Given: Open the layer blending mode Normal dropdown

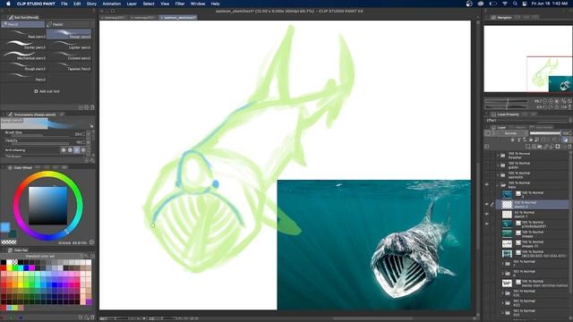Looking at the screenshot, I should click(510, 133).
